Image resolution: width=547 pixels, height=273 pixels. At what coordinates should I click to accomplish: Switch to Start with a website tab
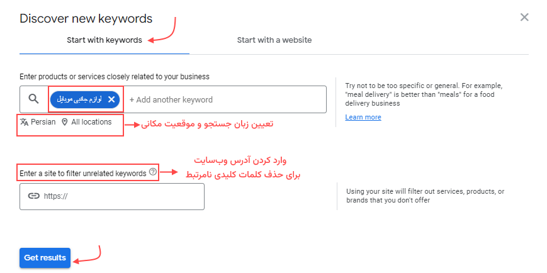pos(274,40)
